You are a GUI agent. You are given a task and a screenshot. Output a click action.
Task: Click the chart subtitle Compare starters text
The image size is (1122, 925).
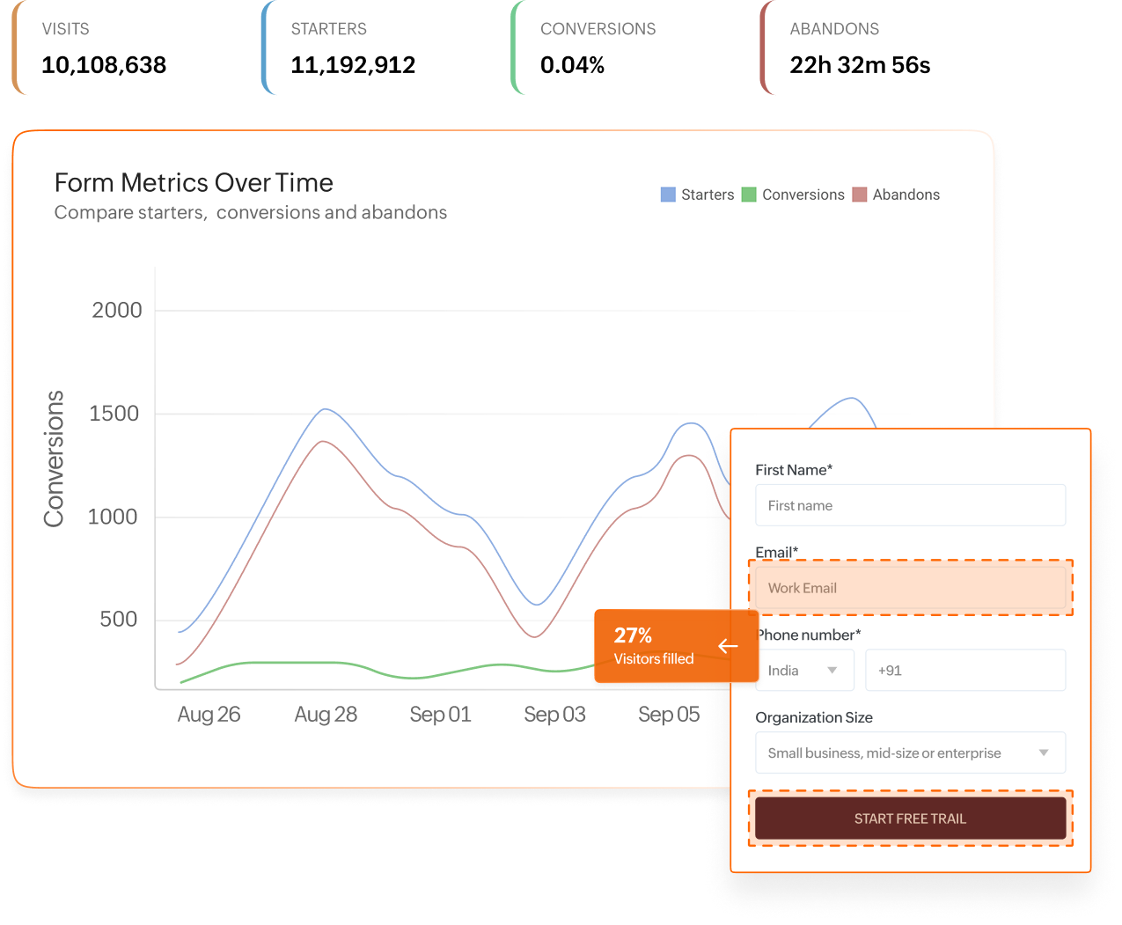point(251,212)
